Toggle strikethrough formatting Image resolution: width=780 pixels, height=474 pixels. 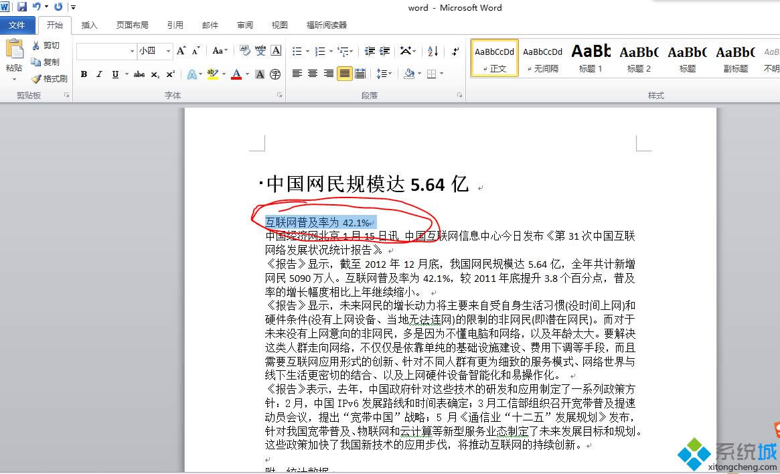(x=139, y=74)
